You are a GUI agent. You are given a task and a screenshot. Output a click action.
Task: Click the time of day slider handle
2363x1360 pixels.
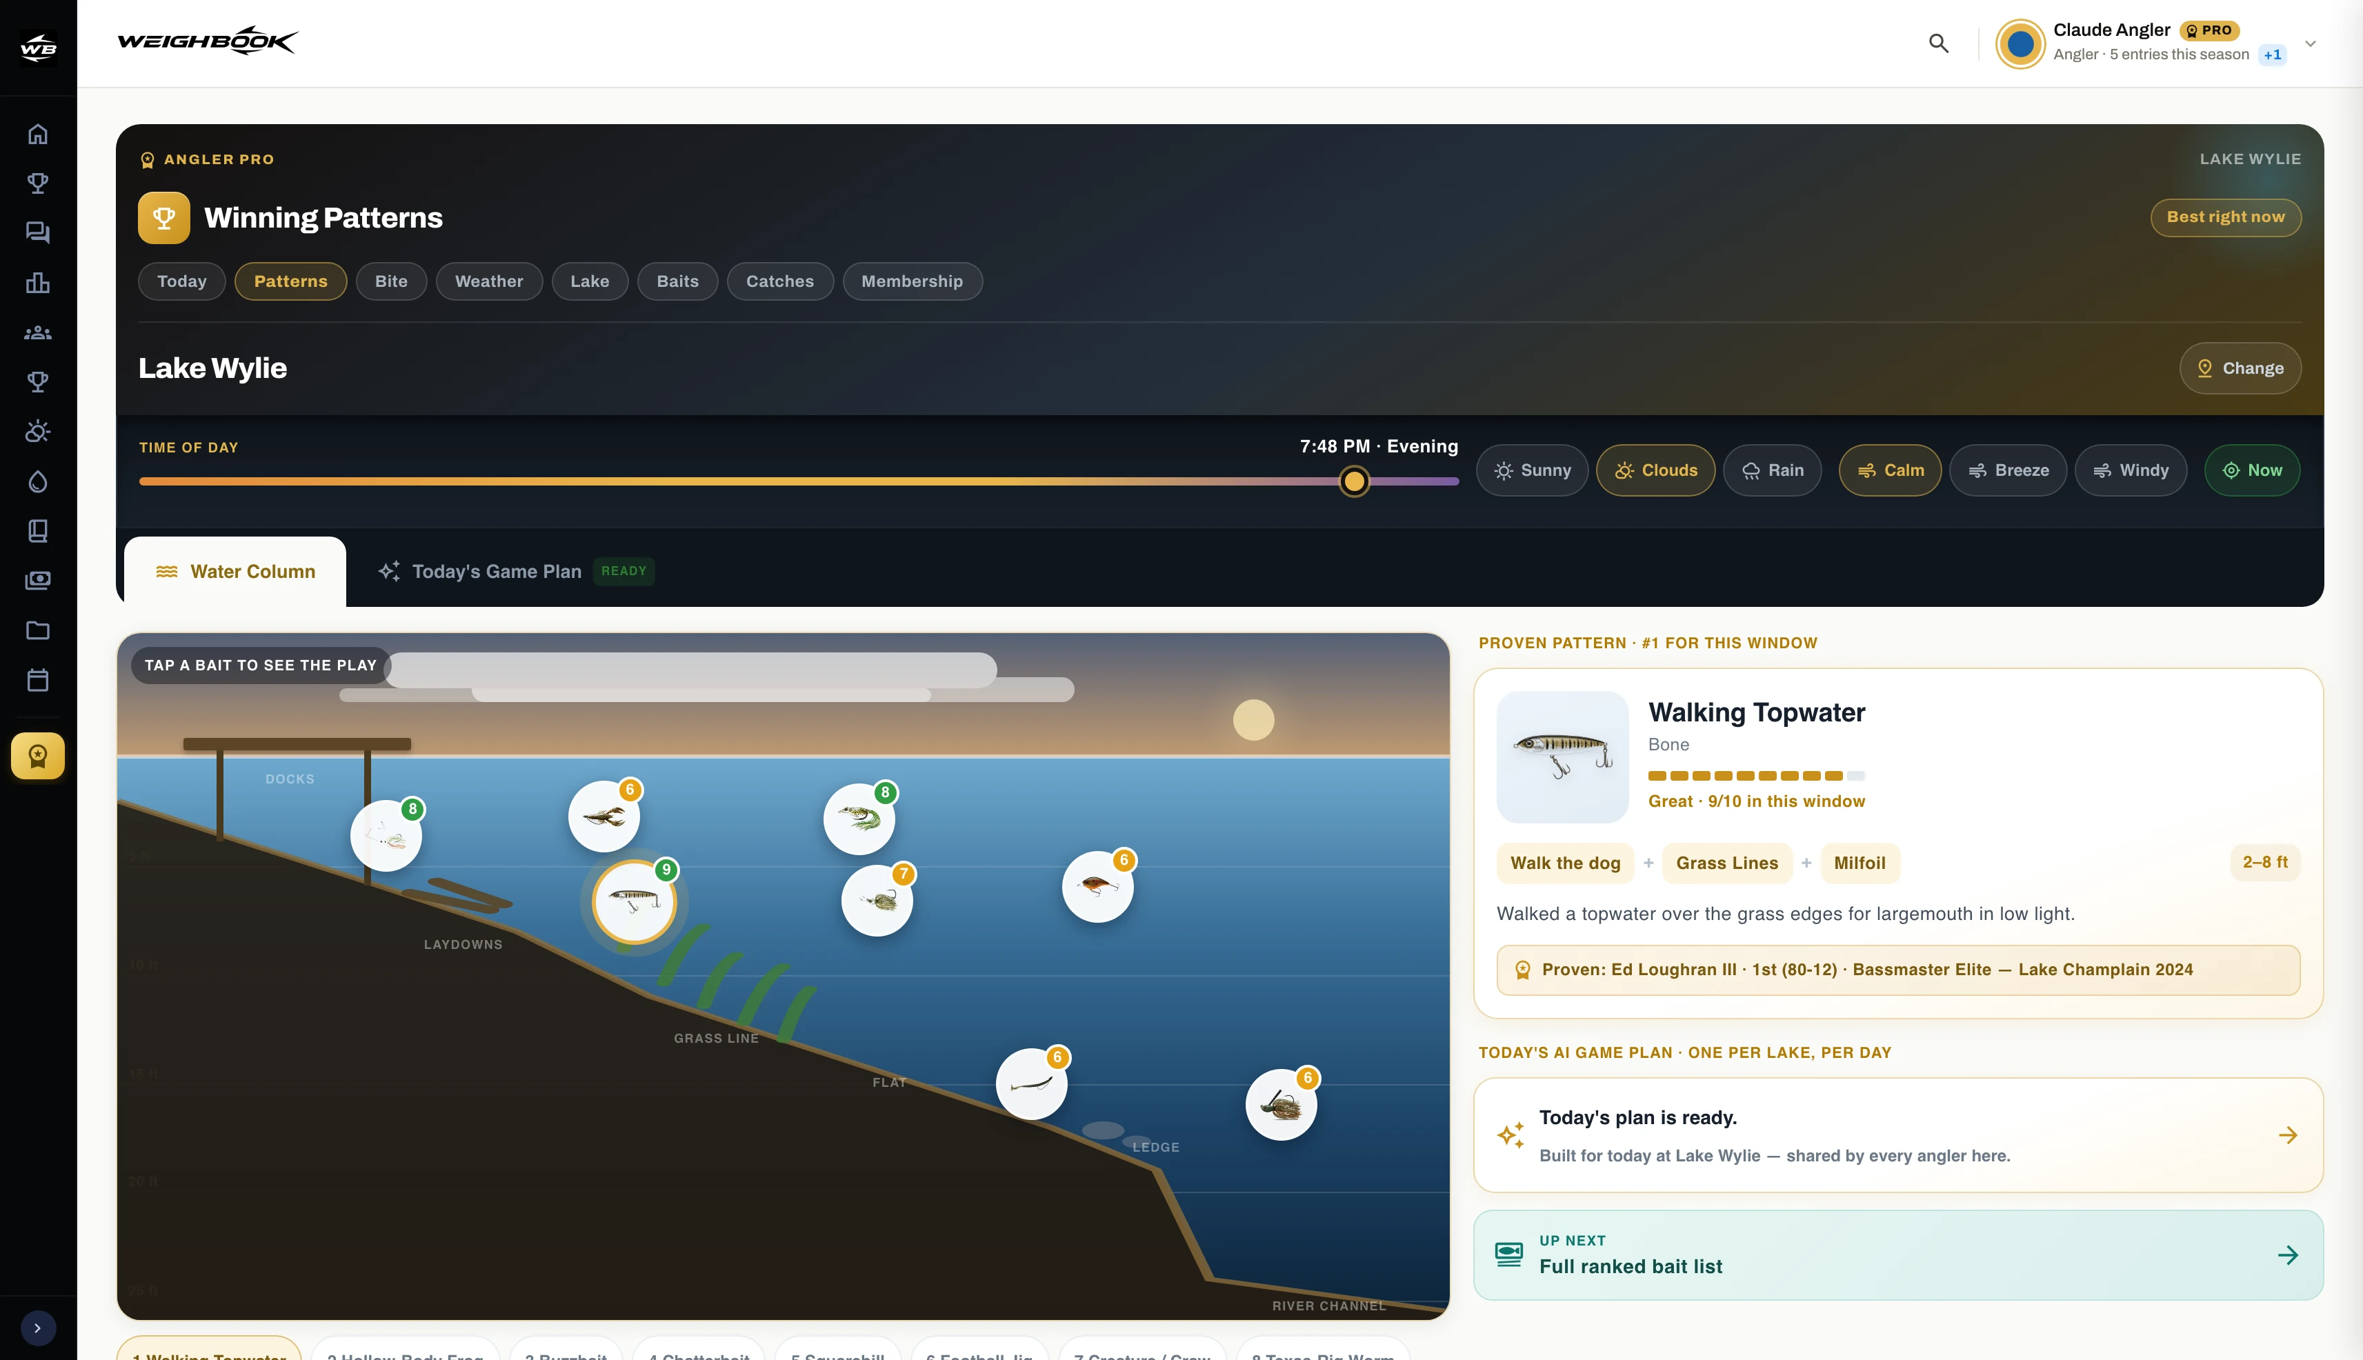1355,481
